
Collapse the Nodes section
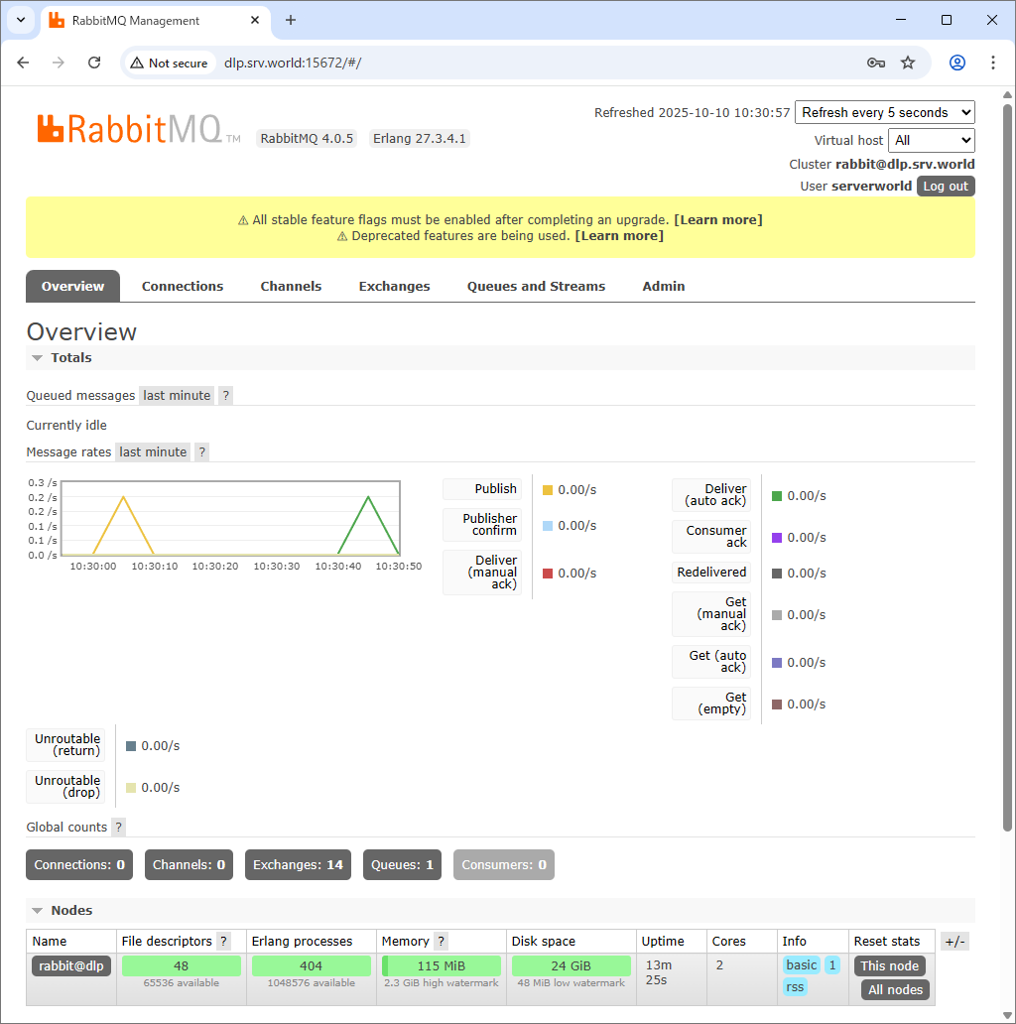[x=62, y=910]
